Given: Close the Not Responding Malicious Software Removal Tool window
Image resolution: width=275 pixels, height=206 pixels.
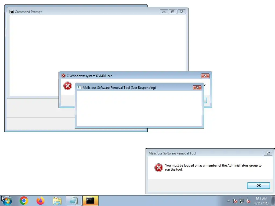Looking at the screenshot, I should pos(197,88).
